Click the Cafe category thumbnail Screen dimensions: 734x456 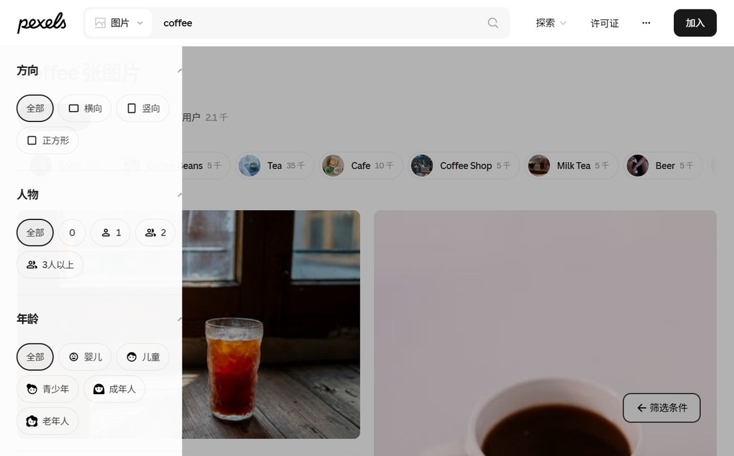[x=333, y=165]
